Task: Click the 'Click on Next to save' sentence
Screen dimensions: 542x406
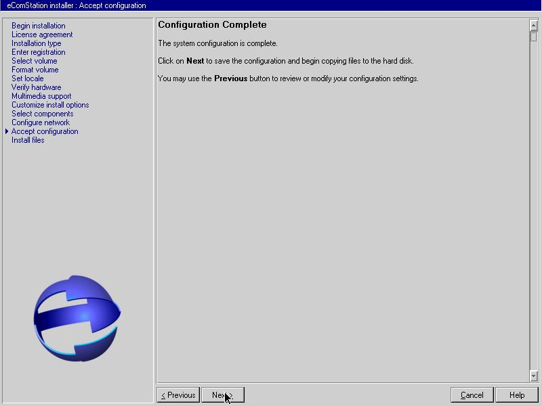Action: click(x=286, y=61)
